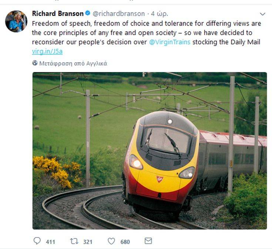Retweet using the retweet arrows icon
The height and width of the screenshot is (249, 272).
click(x=74, y=241)
